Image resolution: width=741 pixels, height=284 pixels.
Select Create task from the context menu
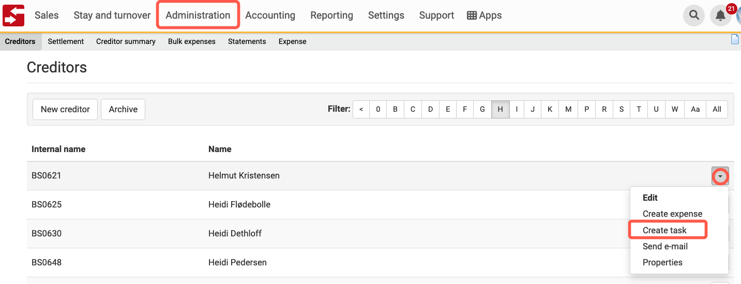[664, 230]
